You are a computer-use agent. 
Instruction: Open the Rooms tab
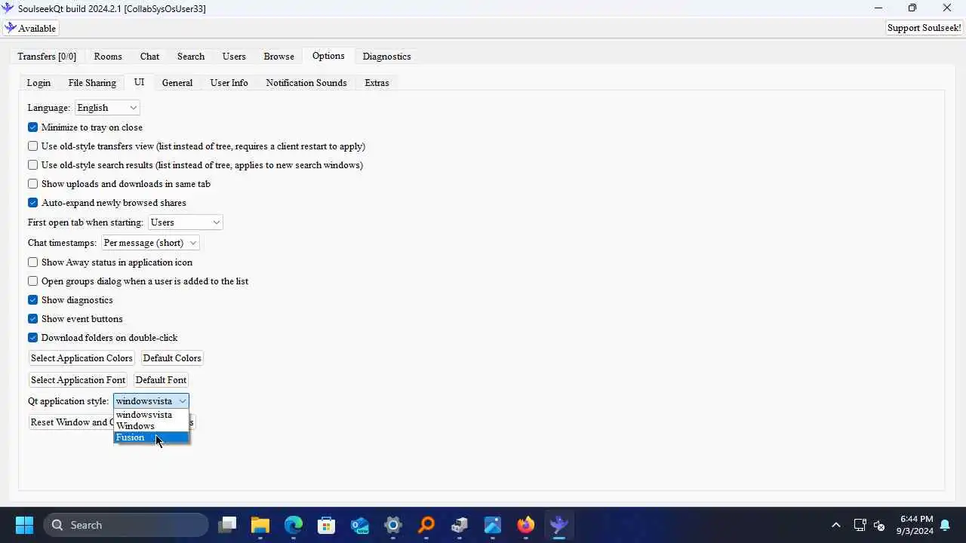point(108,57)
